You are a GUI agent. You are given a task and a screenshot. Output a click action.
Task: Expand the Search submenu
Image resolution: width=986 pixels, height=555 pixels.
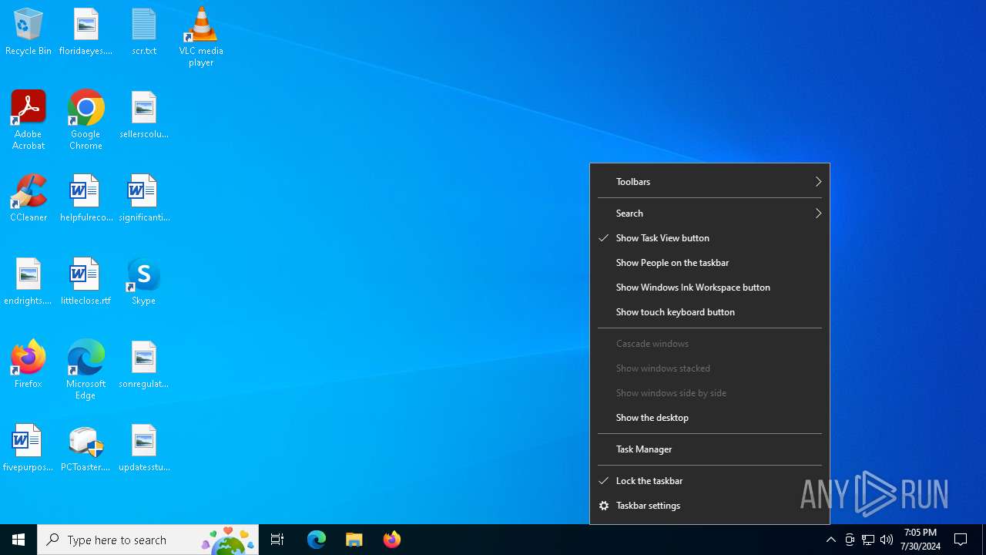click(x=709, y=214)
